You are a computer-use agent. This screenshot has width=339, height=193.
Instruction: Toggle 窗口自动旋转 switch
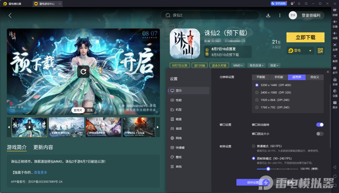click(320, 125)
